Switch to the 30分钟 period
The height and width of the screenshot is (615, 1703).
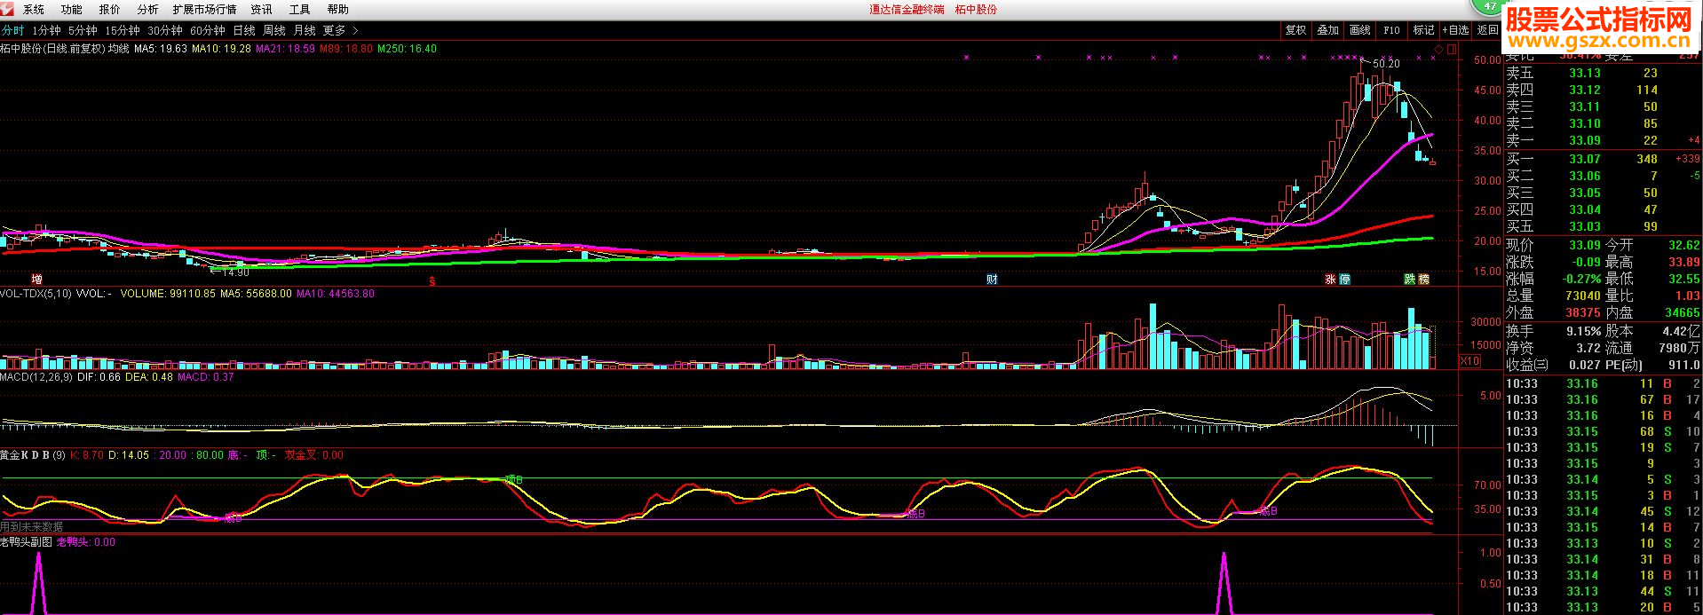165,31
